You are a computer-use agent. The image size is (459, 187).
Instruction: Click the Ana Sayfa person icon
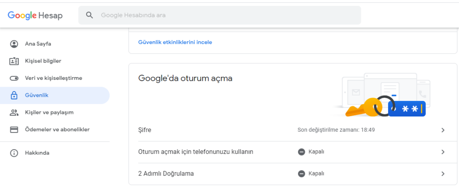pyautogui.click(x=14, y=44)
